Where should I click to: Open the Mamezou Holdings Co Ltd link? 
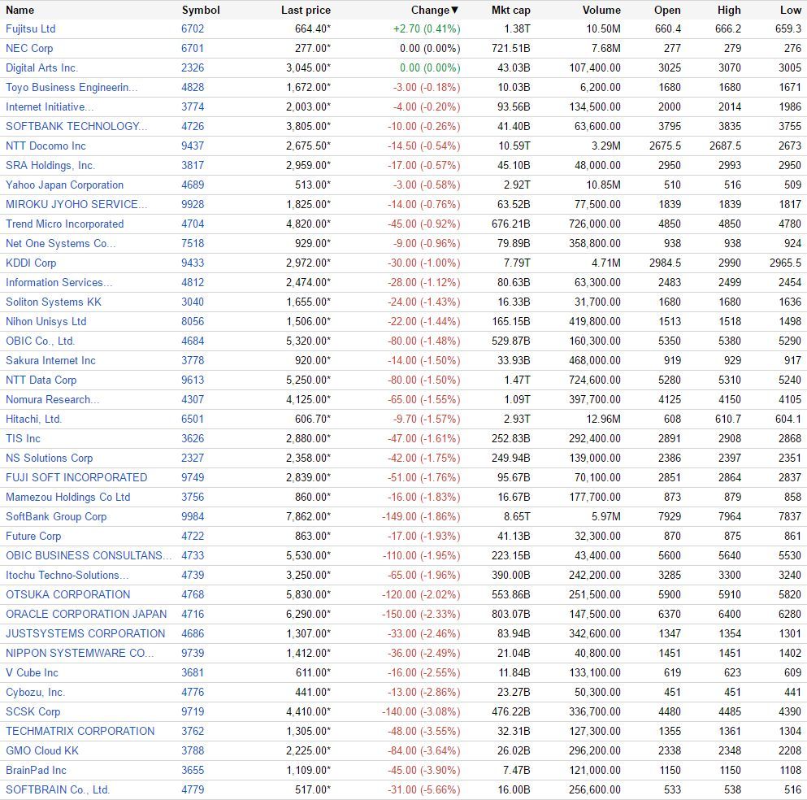click(x=68, y=498)
